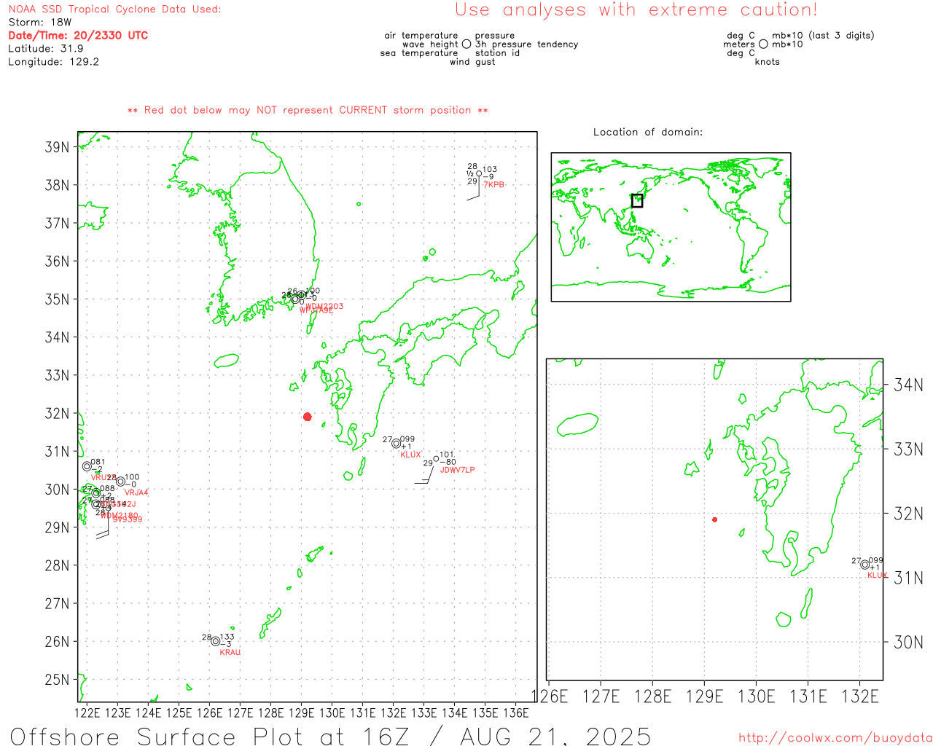933x746 pixels.
Task: Click the 'Latitude: 31.9' text
Action: pos(45,49)
